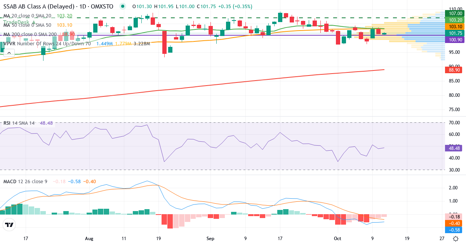
Task: Click the 103.10 orange MA 50 axis label
Action: 455,27
